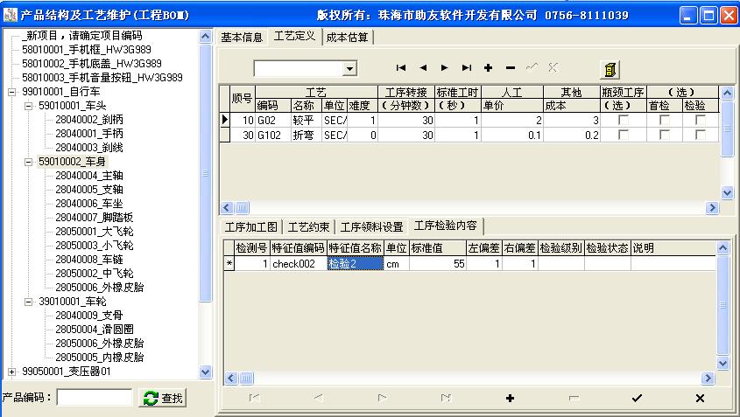Click greyed cancel X in top navigator
This screenshot has height=417, width=740.
(553, 68)
